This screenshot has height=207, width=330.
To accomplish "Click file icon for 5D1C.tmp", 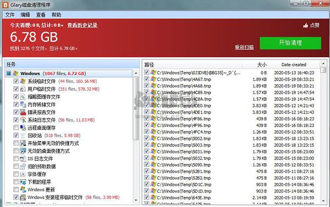I will click(153, 184).
